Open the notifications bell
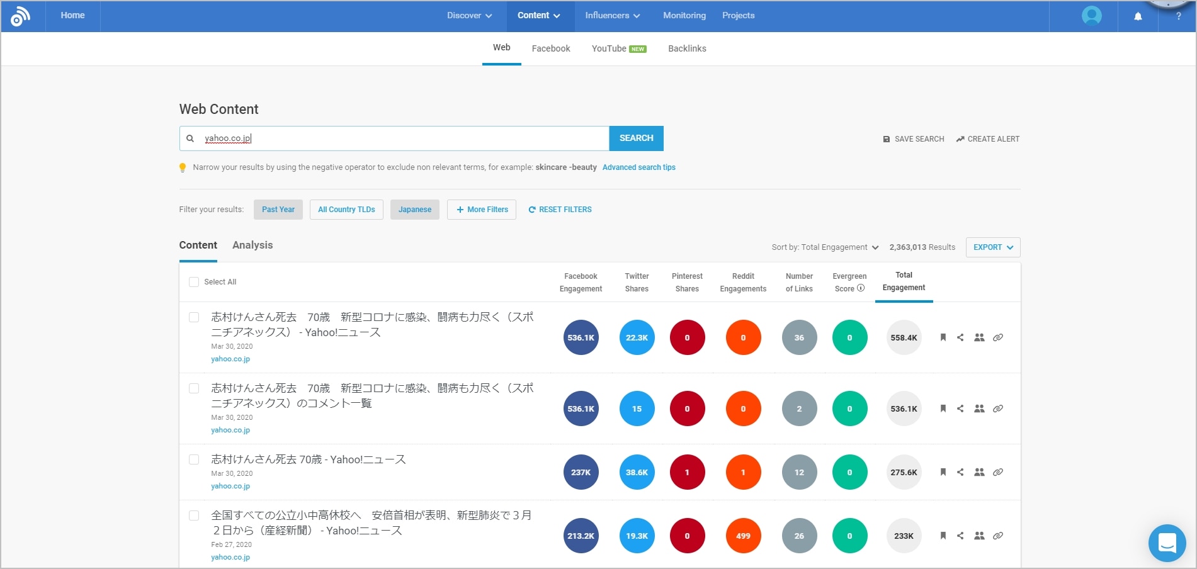This screenshot has width=1197, height=569. pyautogui.click(x=1138, y=16)
